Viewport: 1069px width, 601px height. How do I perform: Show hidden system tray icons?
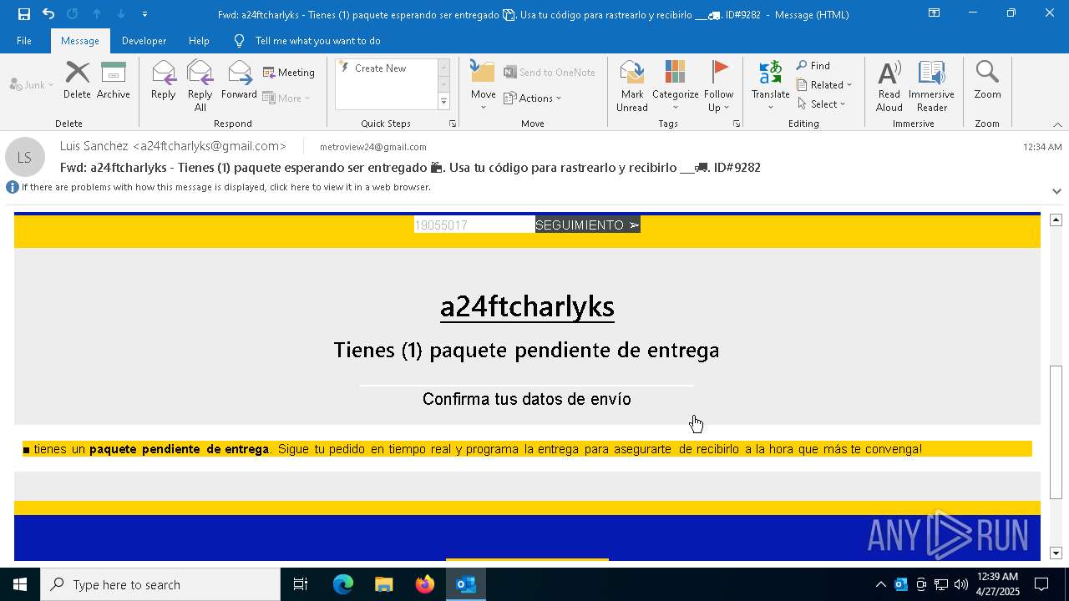click(x=880, y=584)
